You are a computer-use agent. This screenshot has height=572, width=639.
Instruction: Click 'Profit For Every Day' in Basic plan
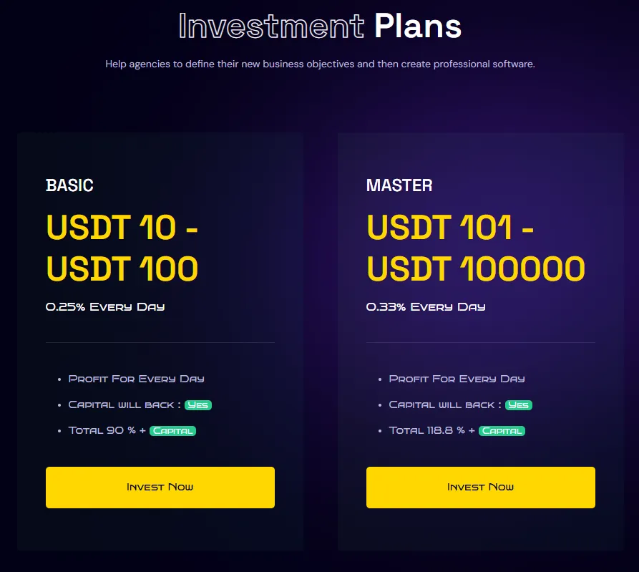[136, 379]
